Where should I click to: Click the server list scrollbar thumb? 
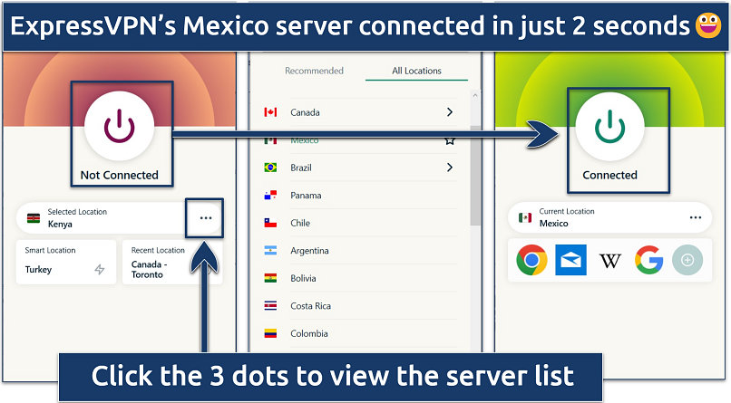(x=475, y=176)
